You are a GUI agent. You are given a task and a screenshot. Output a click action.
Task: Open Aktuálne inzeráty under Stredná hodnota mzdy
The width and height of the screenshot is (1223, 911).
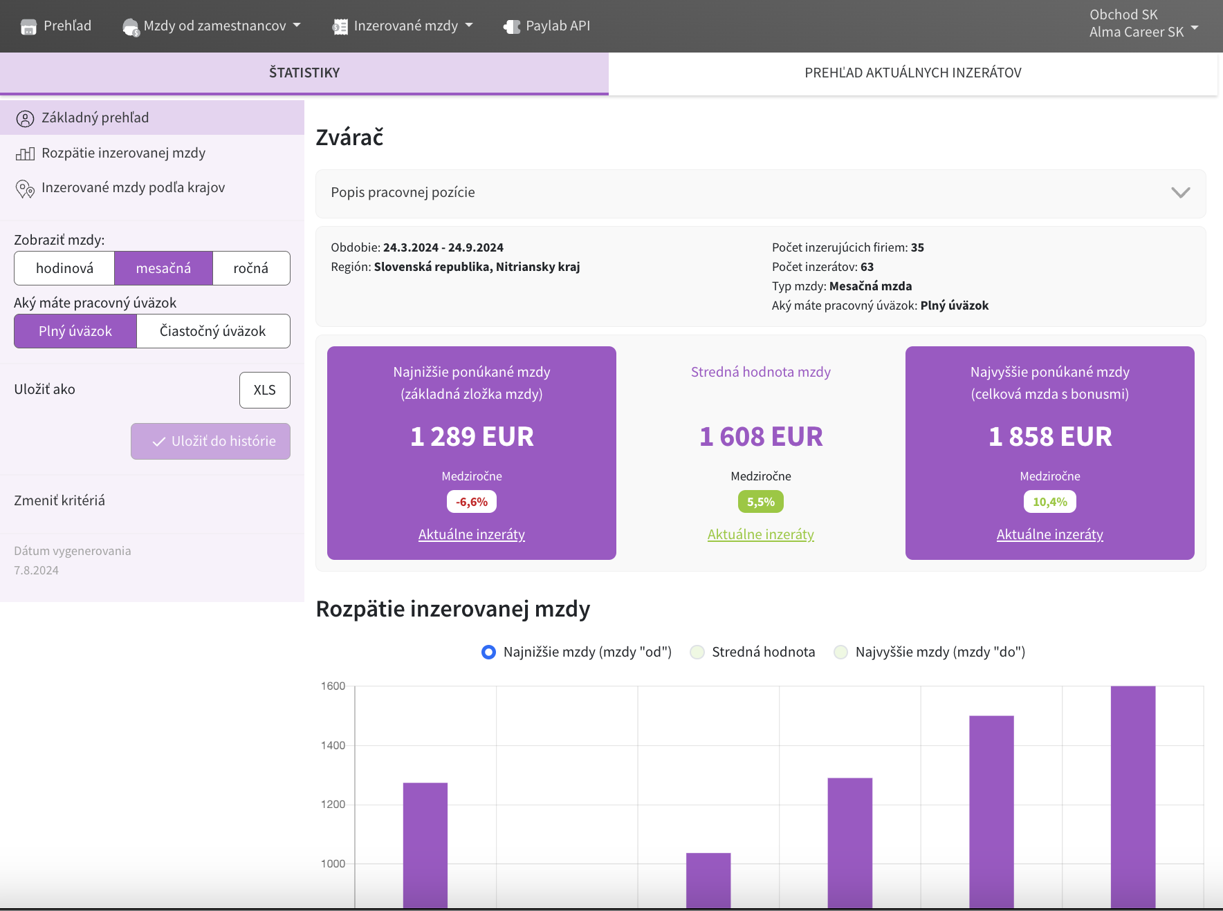coord(761,534)
